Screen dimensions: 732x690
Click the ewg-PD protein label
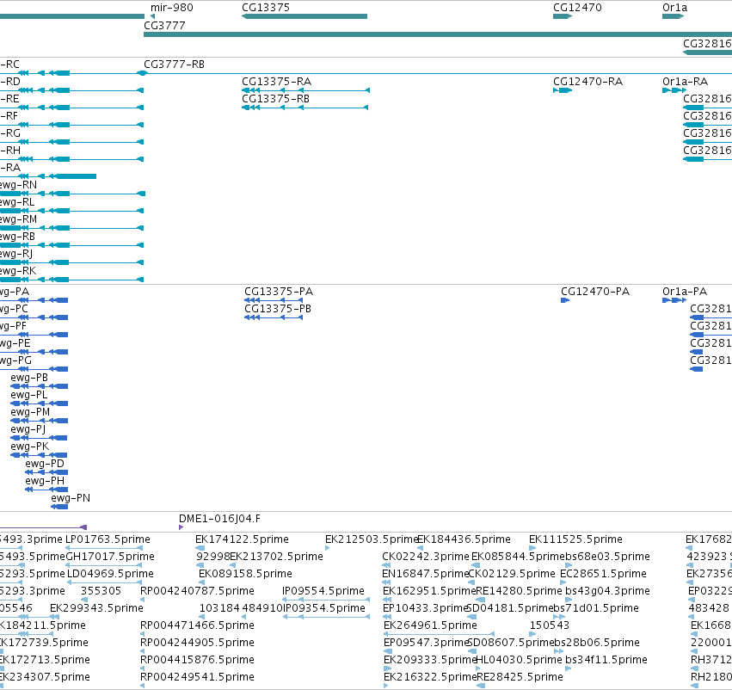45,464
